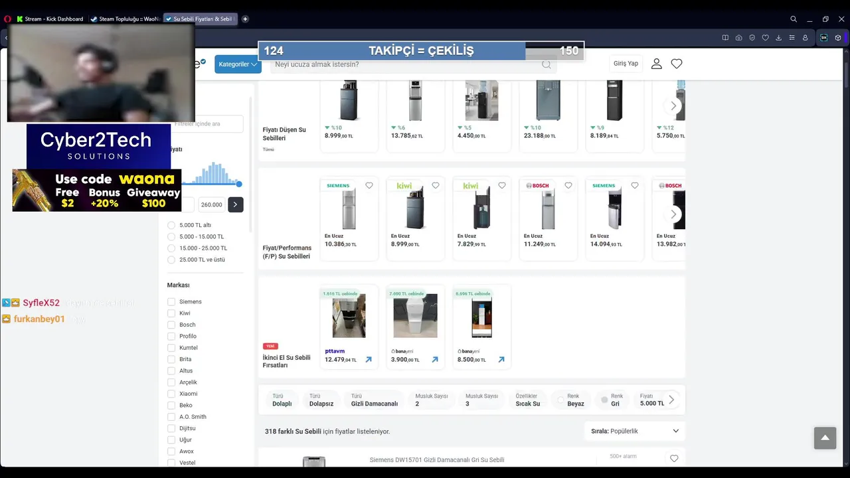Open the 3.900 TL listing arrow

click(435, 360)
